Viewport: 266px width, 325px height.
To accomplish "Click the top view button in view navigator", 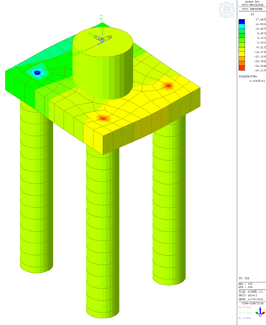I will tap(227, 4).
